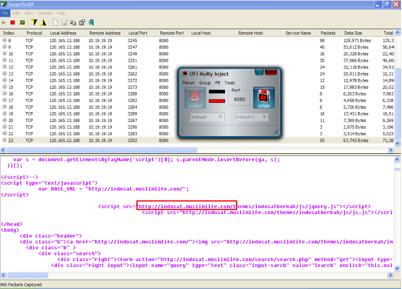Click the data pane horizontal scroll right arrow
Viewport: 402px width, 289px height.
click(x=390, y=275)
